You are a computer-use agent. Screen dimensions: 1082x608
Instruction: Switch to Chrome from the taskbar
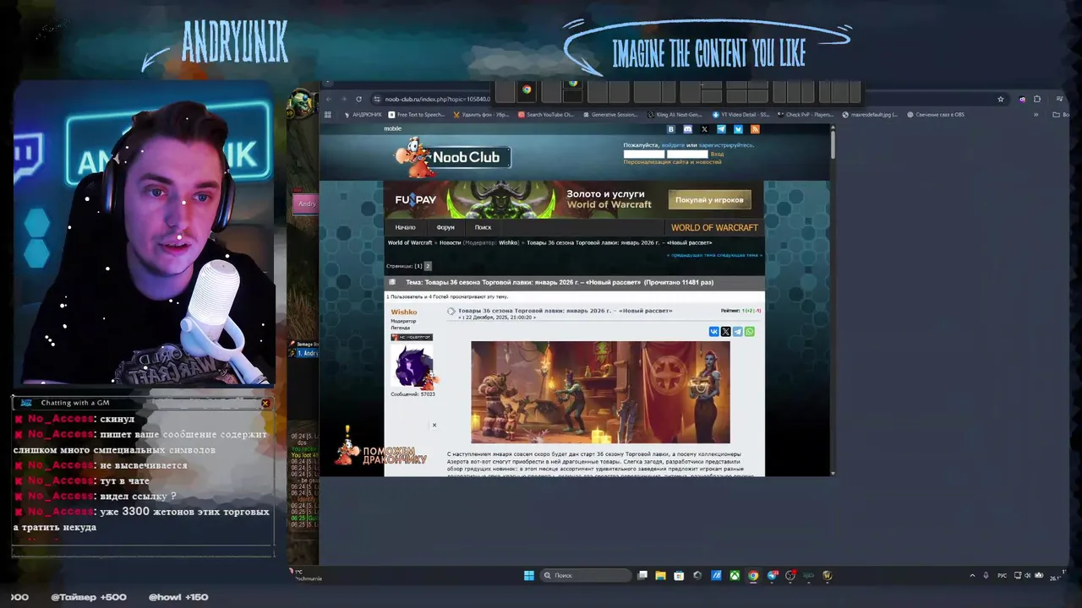(x=753, y=575)
